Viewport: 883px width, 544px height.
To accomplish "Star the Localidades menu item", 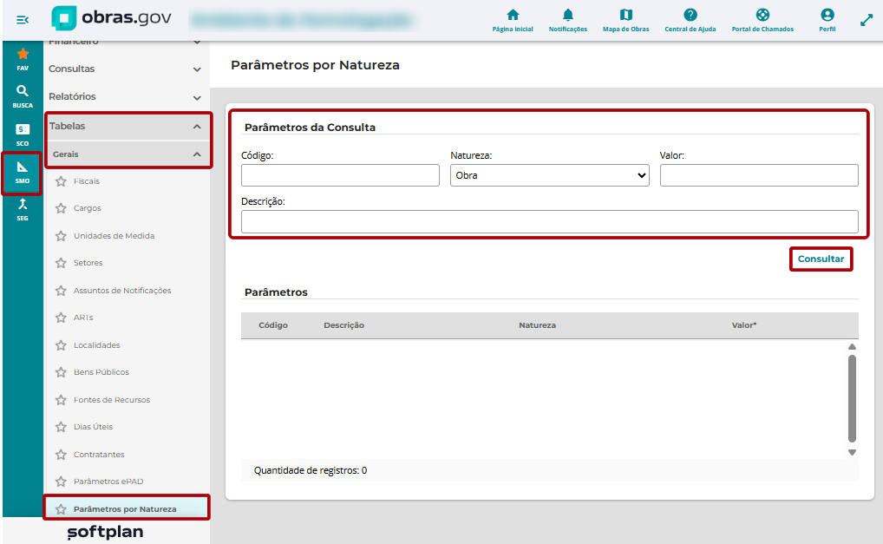I will (61, 345).
